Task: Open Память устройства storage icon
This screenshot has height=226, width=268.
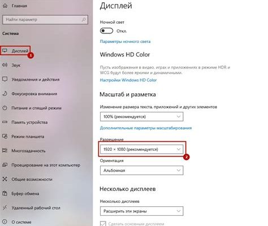Action: point(5,122)
